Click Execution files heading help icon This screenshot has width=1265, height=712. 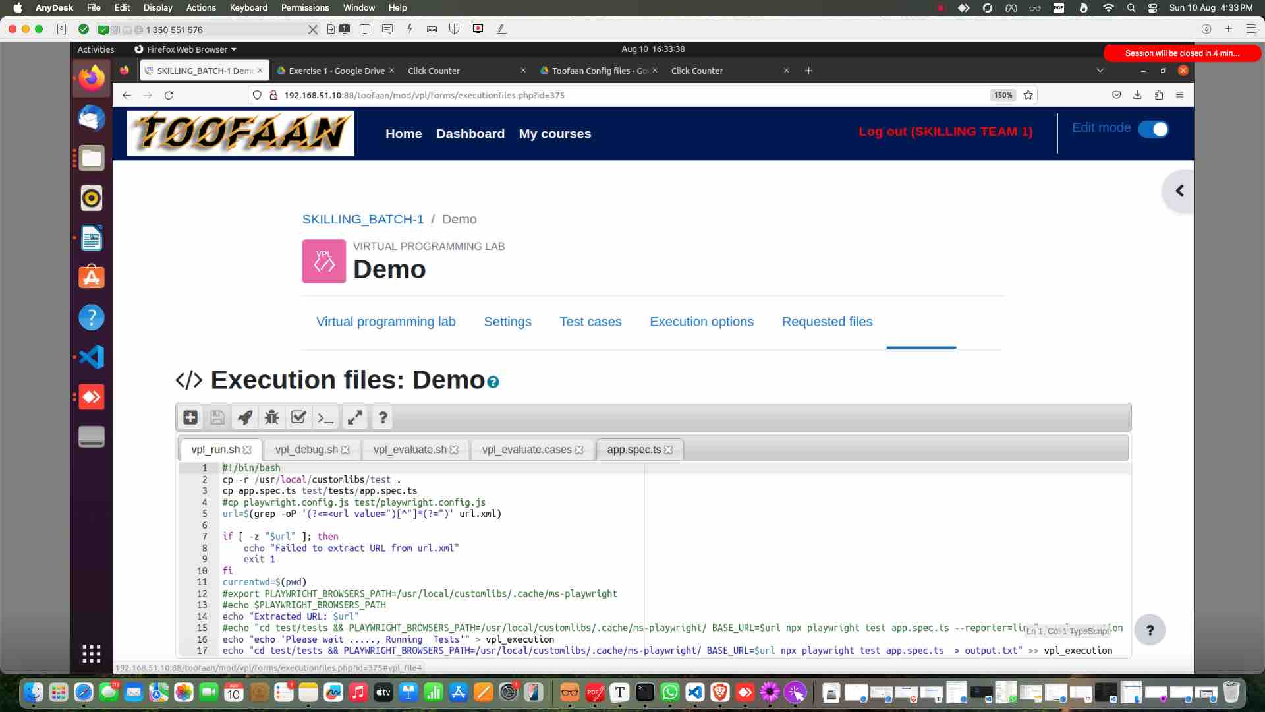(x=493, y=382)
